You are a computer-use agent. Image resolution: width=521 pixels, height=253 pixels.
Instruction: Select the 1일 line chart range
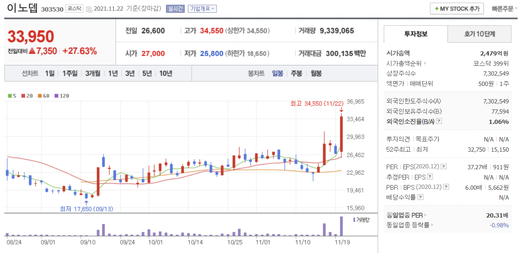click(50, 73)
